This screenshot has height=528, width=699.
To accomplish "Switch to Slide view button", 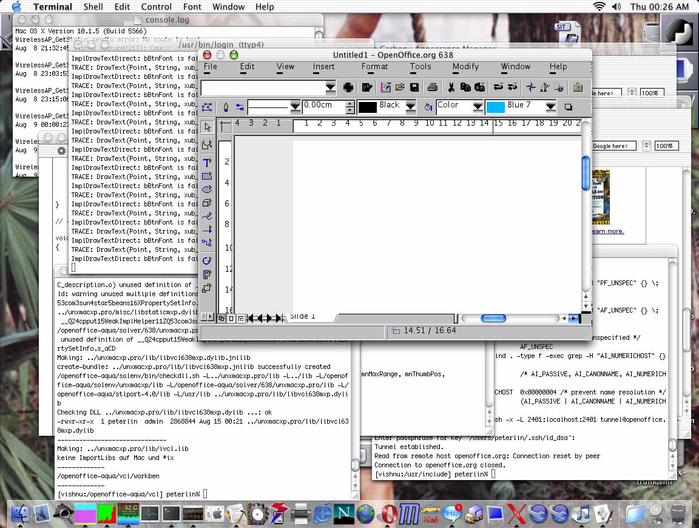I will pyautogui.click(x=231, y=319).
